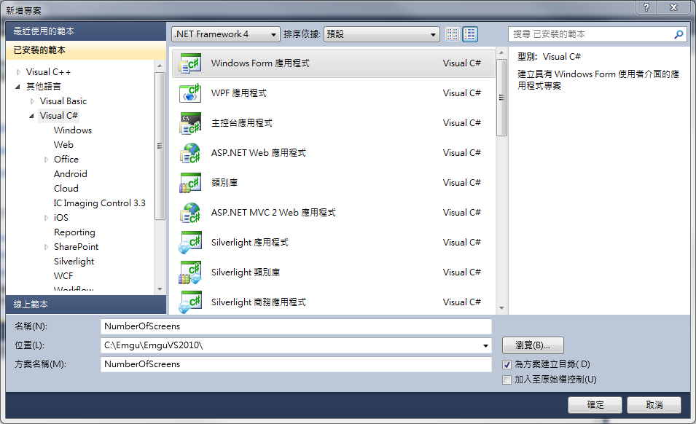
Task: Select '類別庫' template row text
Action: (x=224, y=183)
